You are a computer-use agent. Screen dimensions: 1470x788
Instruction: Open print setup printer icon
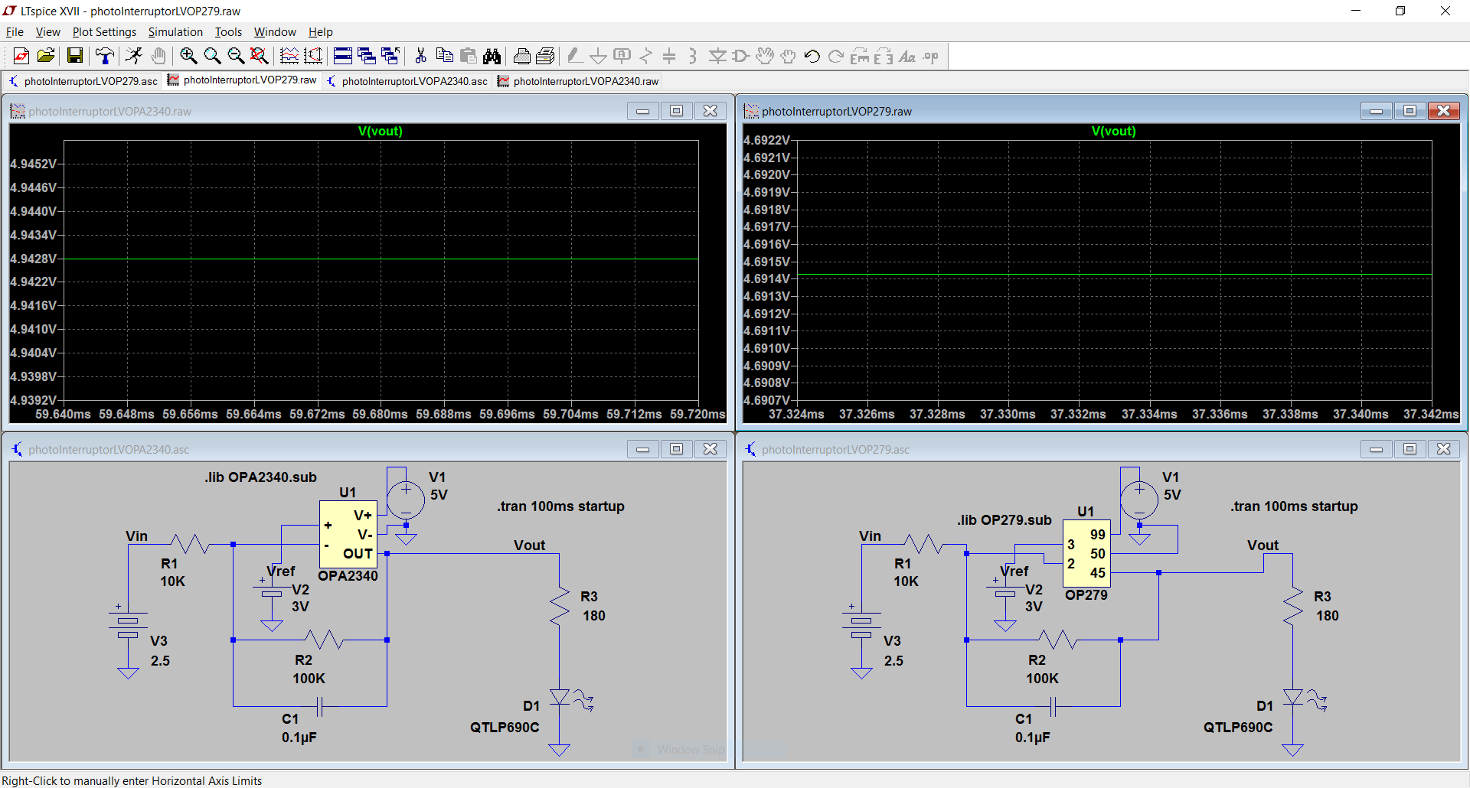pos(521,56)
